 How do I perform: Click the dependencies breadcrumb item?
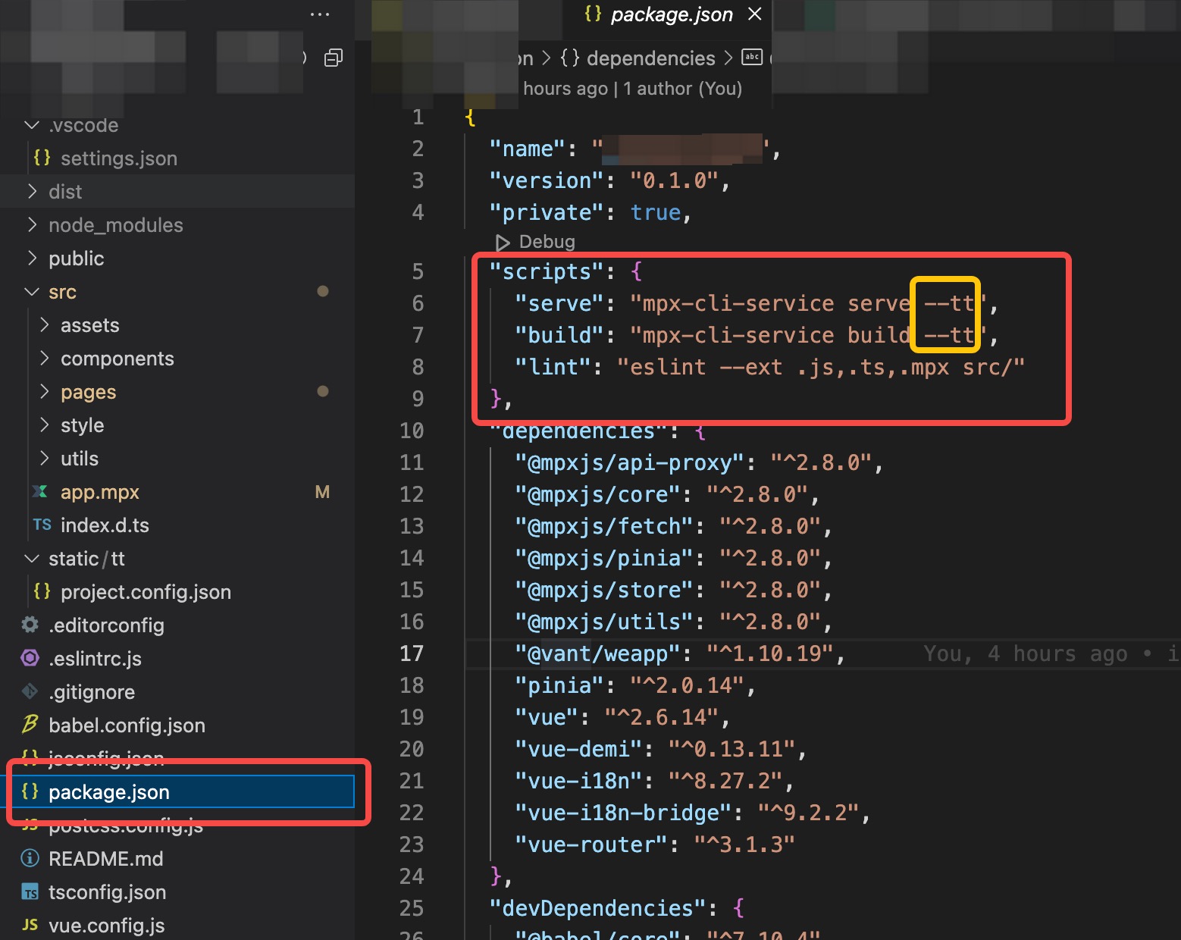pyautogui.click(x=650, y=58)
